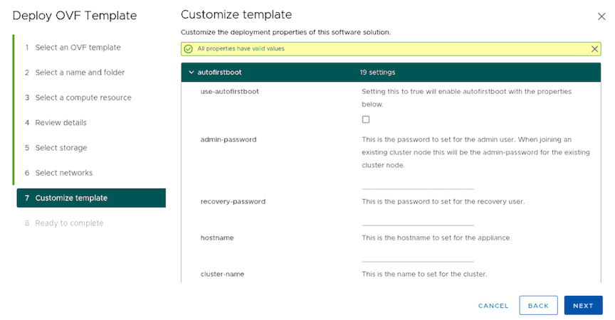This screenshot has height=320, width=615.
Task: Enable the use-autofirstboot checkbox
Action: pos(366,119)
